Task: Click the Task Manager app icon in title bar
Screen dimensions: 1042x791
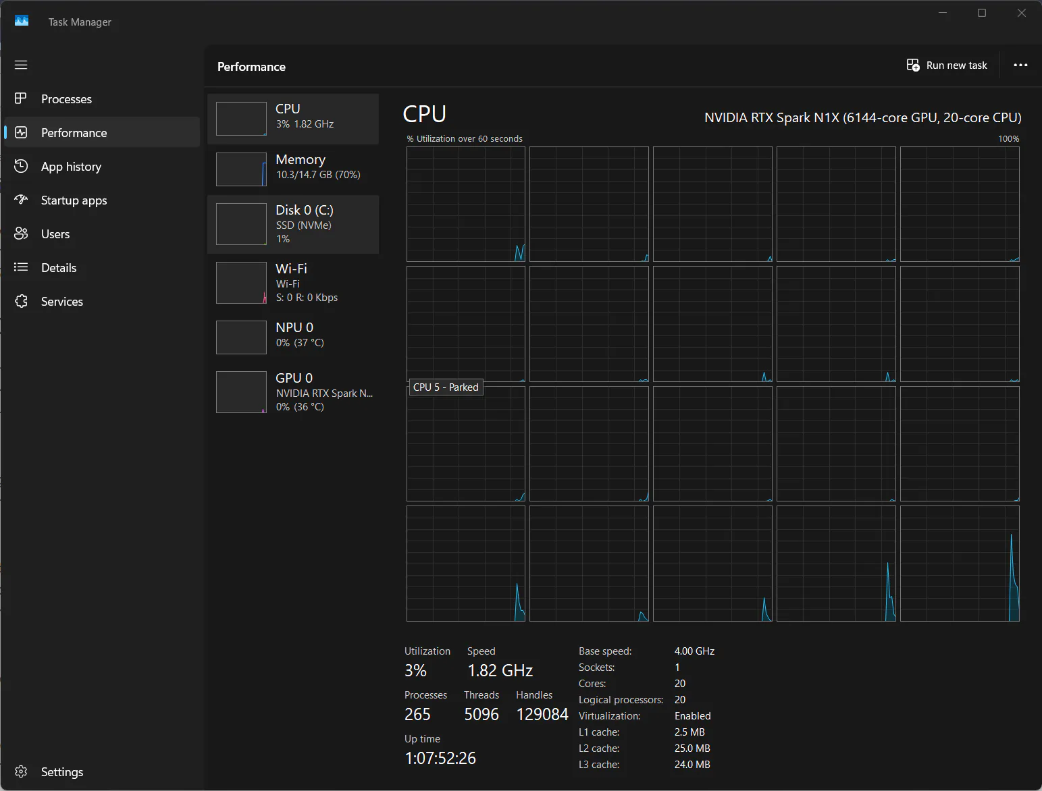Action: point(22,22)
